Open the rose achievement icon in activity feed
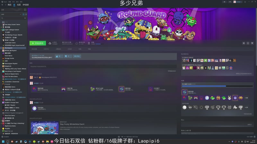This screenshot has width=257, height=144. [x=34, y=89]
